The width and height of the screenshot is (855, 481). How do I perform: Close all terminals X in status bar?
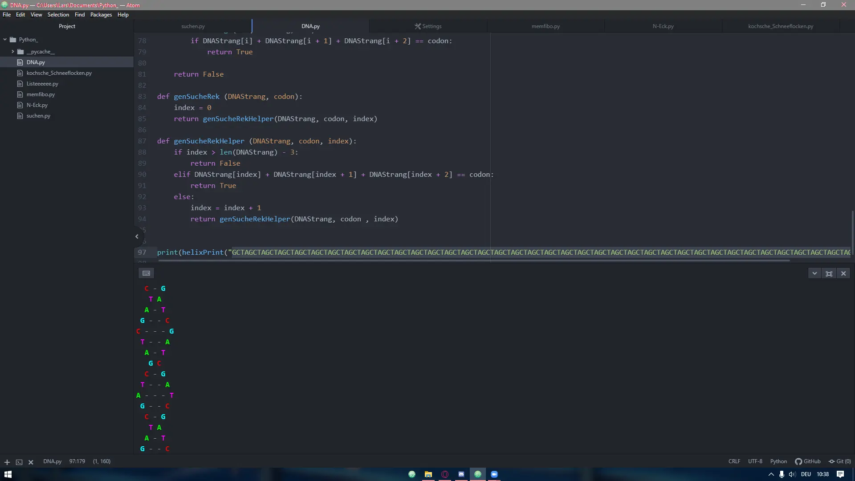coord(31,462)
